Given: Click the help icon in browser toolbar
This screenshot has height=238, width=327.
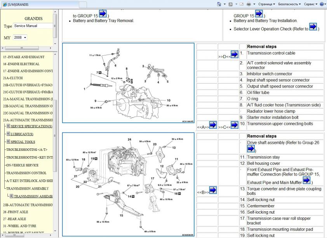Looking at the screenshot, I should pyautogui.click(x=322, y=4).
